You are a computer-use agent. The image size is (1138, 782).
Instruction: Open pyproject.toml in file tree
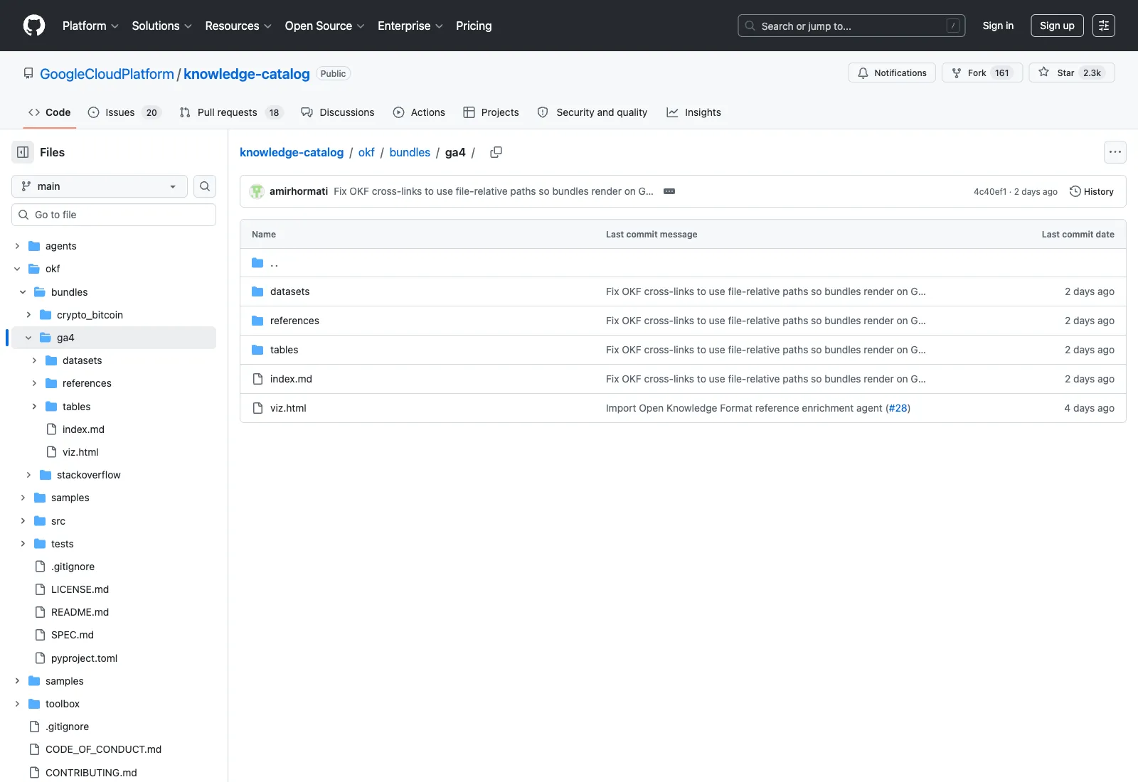click(84, 658)
